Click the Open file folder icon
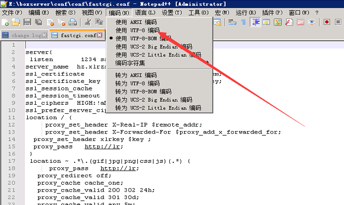Screen dimensions: 344x205 [15, 22]
